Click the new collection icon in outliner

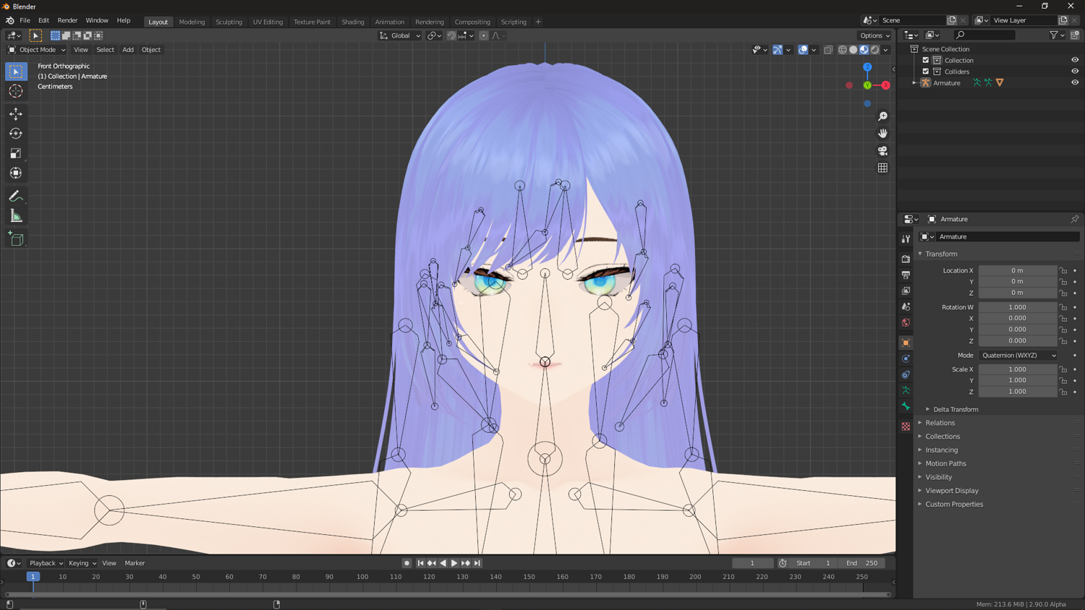1075,35
